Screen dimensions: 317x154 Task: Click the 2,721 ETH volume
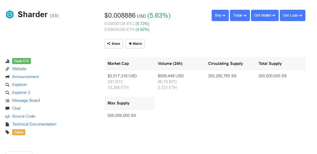point(167,88)
